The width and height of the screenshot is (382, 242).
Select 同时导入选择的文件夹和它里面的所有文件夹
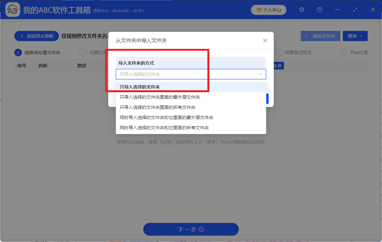159,127
